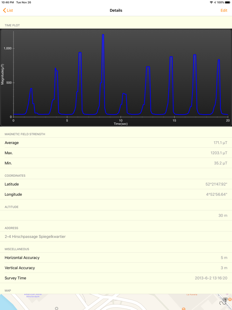Go back to the List screen
Screen dimensions: 232x310
8,10
